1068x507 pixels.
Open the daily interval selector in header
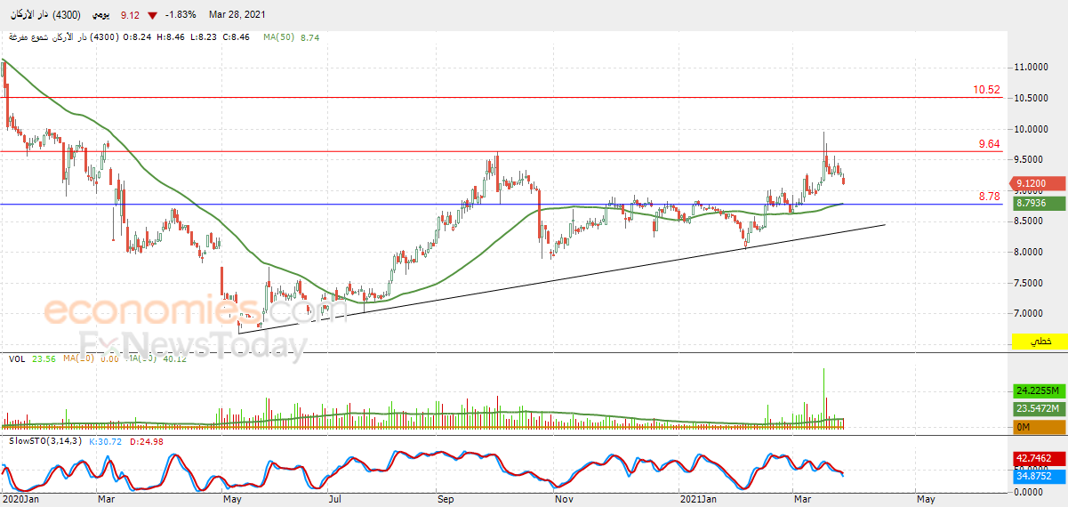coord(102,15)
